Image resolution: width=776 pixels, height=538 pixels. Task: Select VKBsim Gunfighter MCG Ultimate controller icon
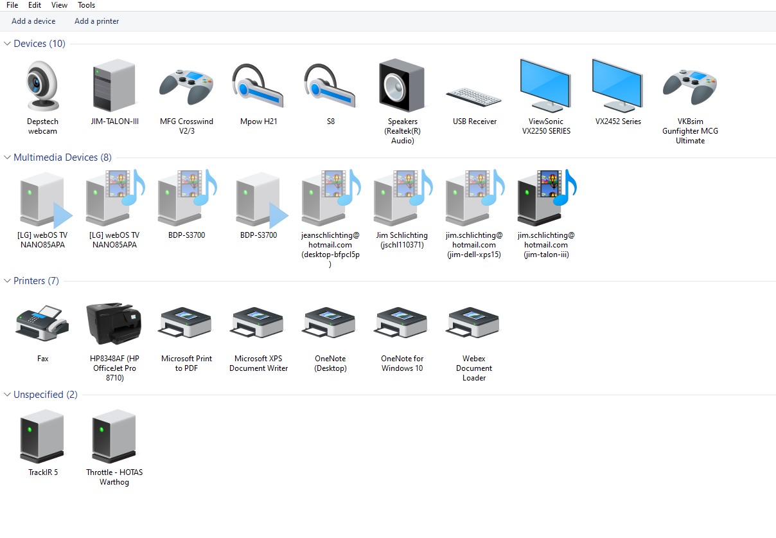[690, 87]
